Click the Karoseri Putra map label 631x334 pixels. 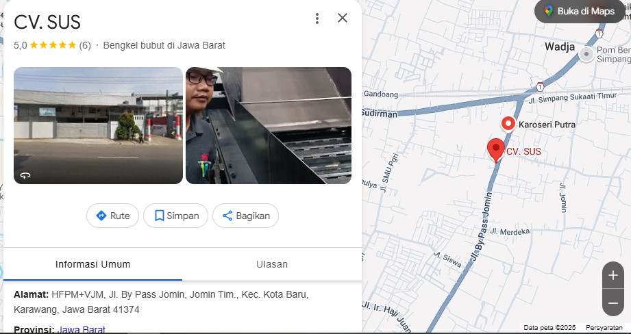point(547,125)
